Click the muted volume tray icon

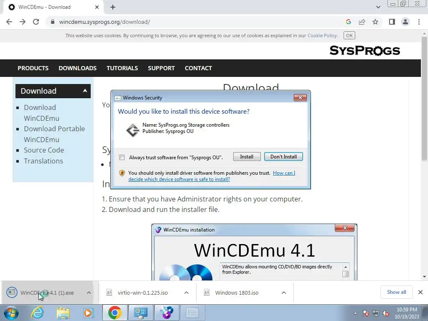point(386,313)
